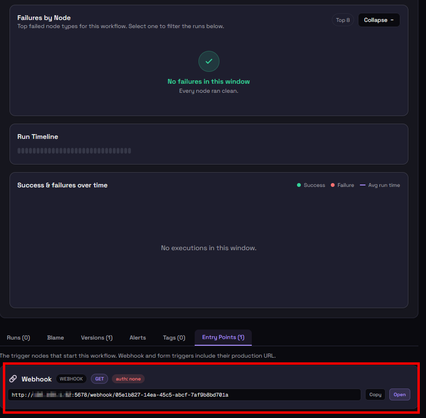
Task: Click the purple Avg run time line
Action: click(x=362, y=185)
